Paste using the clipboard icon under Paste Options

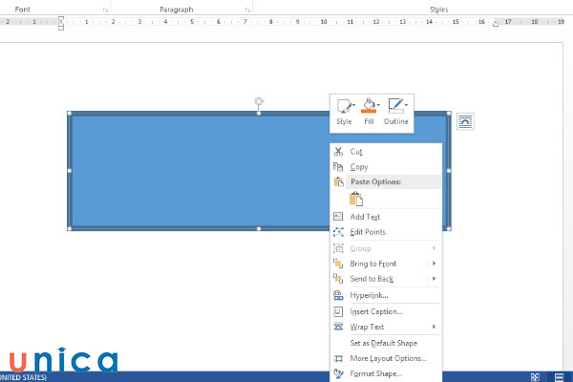[355, 200]
